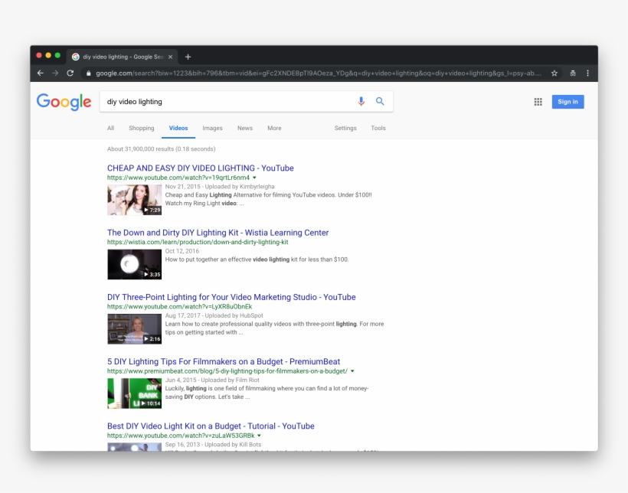The height and width of the screenshot is (493, 628).
Task: Open the More search categories dropdown
Action: pyautogui.click(x=274, y=128)
